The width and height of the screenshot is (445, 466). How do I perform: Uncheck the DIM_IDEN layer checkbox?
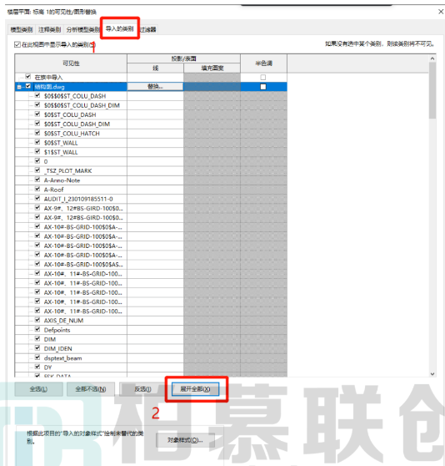pyautogui.click(x=37, y=348)
